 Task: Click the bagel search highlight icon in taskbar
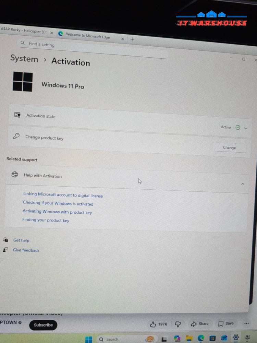(x=150, y=339)
